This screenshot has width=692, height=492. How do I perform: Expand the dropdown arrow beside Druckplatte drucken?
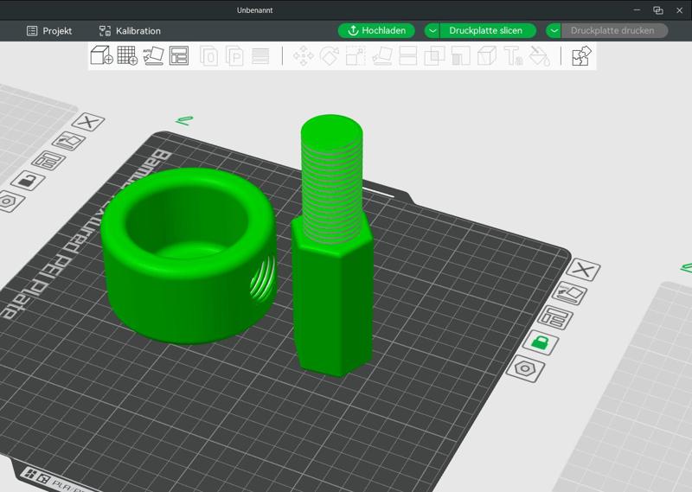554,30
